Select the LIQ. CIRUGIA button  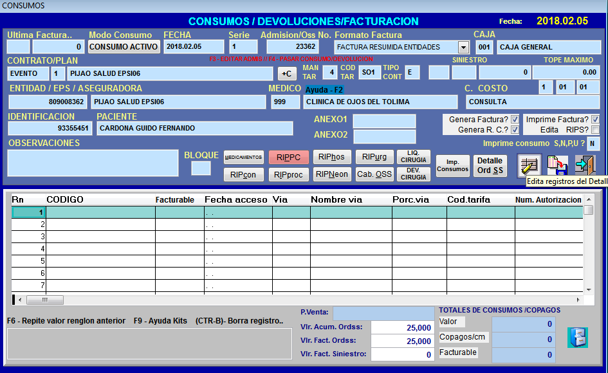(x=413, y=157)
